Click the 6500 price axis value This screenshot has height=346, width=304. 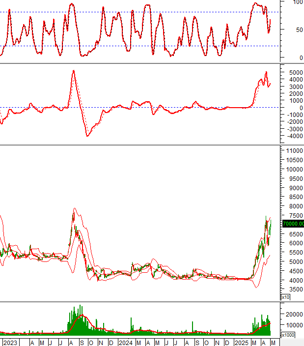click(x=296, y=234)
